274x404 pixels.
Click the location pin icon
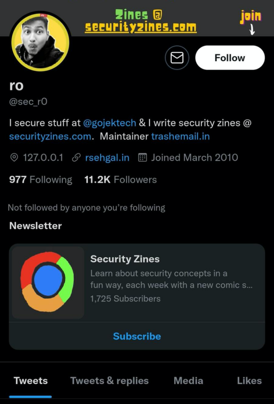click(14, 158)
